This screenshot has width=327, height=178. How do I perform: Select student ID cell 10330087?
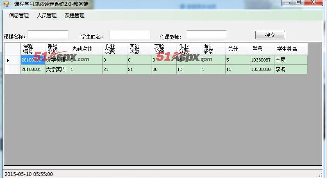[x=262, y=60]
